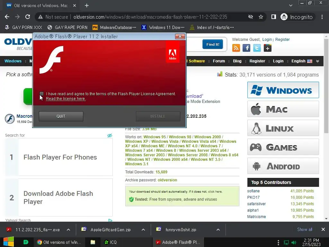Select the Android platform button
This screenshot has width=329, height=247.
point(283,166)
